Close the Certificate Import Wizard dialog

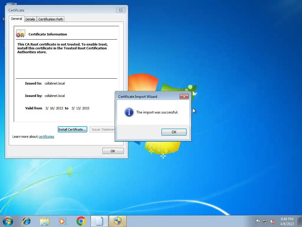(x=184, y=97)
